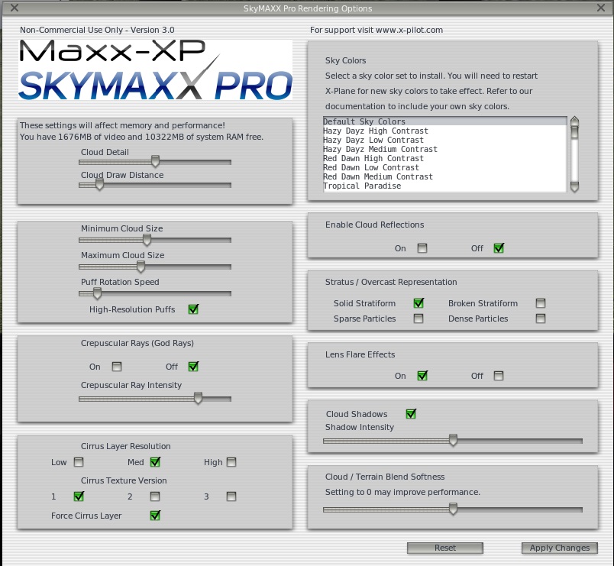Toggle Lens Flare Effects On checkbox
Viewport: 614px width, 566px height.
coord(422,376)
